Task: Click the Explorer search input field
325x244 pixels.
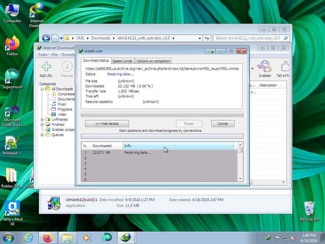Action: [x=248, y=38]
